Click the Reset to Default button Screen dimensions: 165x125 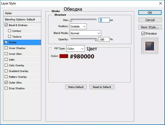click(x=102, y=87)
